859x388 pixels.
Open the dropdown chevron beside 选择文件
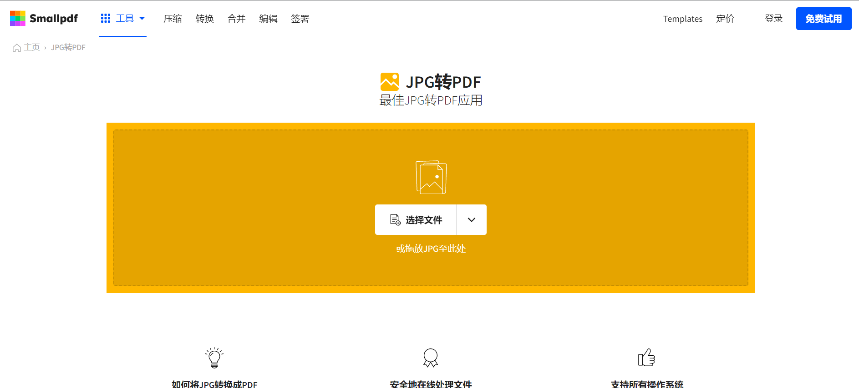point(472,220)
